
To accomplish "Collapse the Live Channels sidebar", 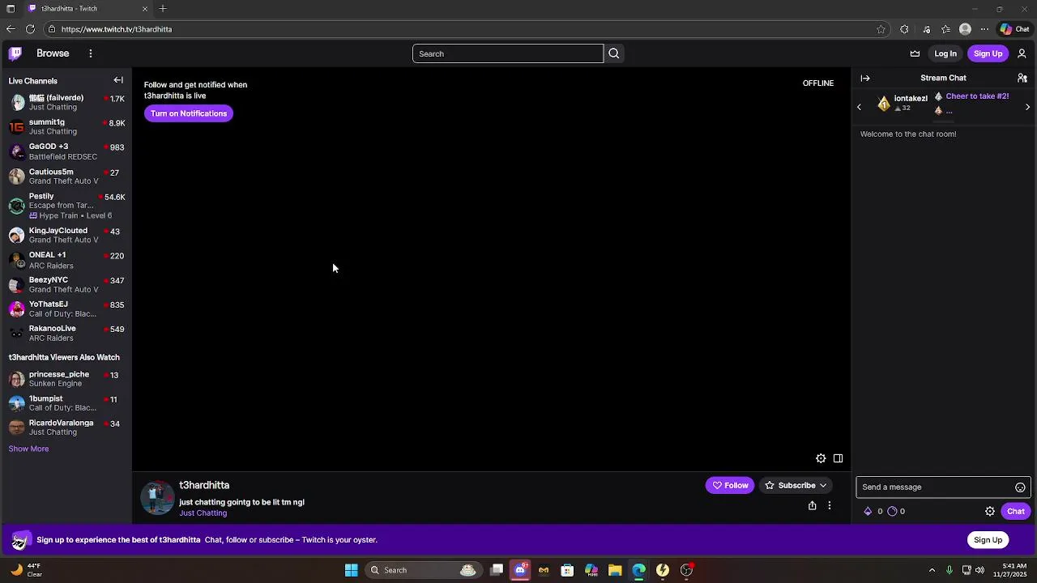I will coord(118,80).
